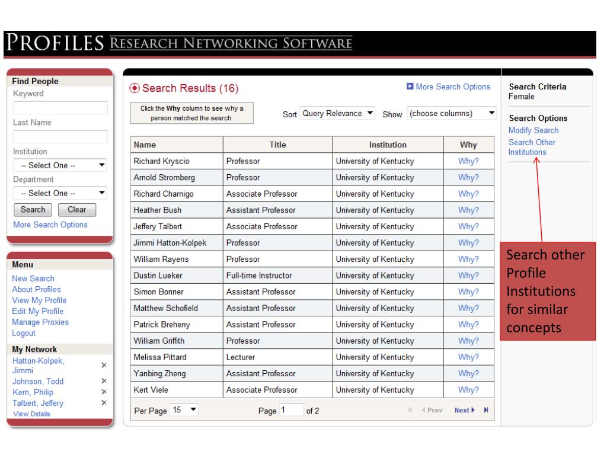Expand the Sort Query Relevance dropdown
Viewport: 607px width, 455px height.
click(337, 113)
